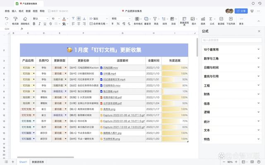Screen dimensions: 265x165
Task: Open the 闪电回顾.mov attachment link
Action: pos(111,68)
